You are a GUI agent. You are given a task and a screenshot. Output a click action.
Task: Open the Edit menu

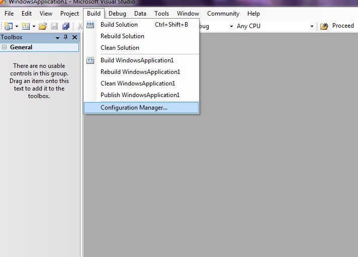(27, 14)
